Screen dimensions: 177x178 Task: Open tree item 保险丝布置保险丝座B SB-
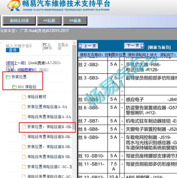49,157
